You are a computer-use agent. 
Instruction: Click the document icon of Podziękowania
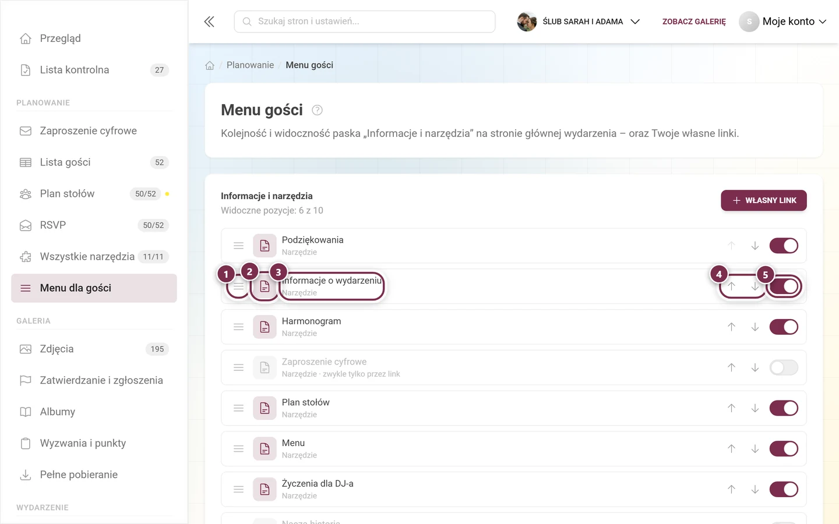coord(265,246)
